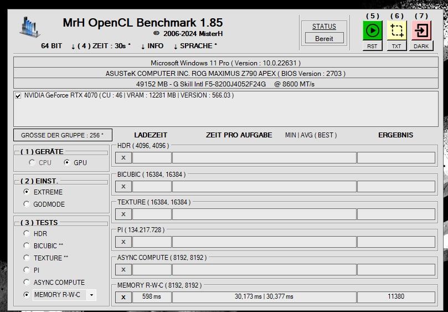The height and width of the screenshot is (312, 448).
Task: Select the GPU device radio button
Action: coord(67,163)
